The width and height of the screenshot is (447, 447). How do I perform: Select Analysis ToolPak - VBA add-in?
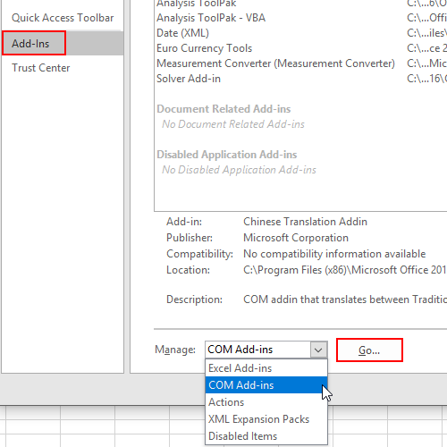click(x=301, y=18)
